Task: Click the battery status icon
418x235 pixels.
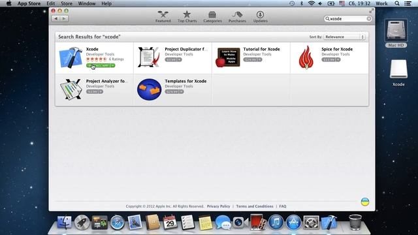Action: (331, 3)
